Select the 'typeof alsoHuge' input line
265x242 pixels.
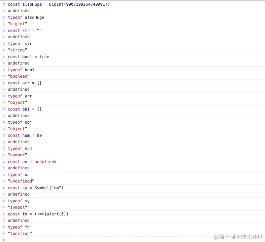click(26, 17)
